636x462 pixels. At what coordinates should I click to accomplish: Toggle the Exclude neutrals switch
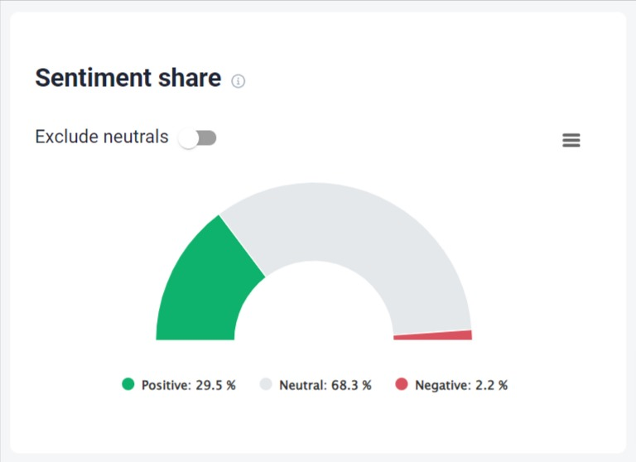pyautogui.click(x=198, y=138)
